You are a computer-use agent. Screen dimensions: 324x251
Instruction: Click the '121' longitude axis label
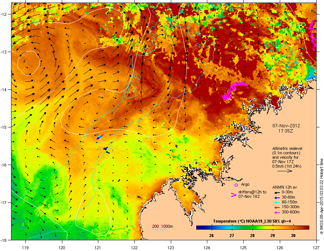click(x=98, y=247)
